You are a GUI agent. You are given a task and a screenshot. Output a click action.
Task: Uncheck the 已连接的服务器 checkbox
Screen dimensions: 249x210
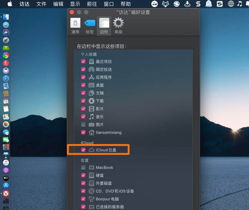83,207
